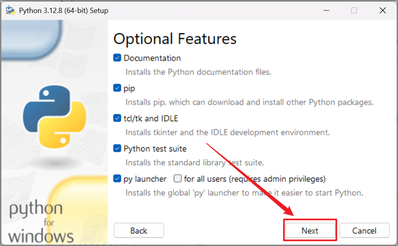Click the Python installer icon in title bar

(11, 11)
